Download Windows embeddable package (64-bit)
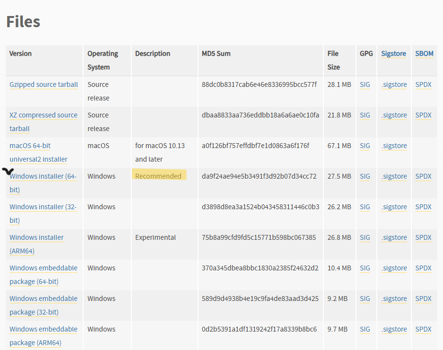This screenshot has width=443, height=350. coord(43,275)
